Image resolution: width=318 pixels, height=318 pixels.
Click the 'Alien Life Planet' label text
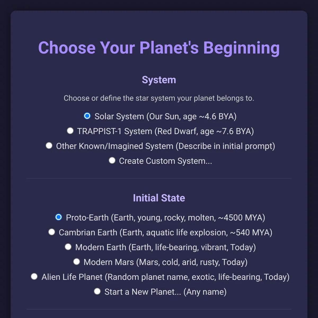pyautogui.click(x=165, y=277)
